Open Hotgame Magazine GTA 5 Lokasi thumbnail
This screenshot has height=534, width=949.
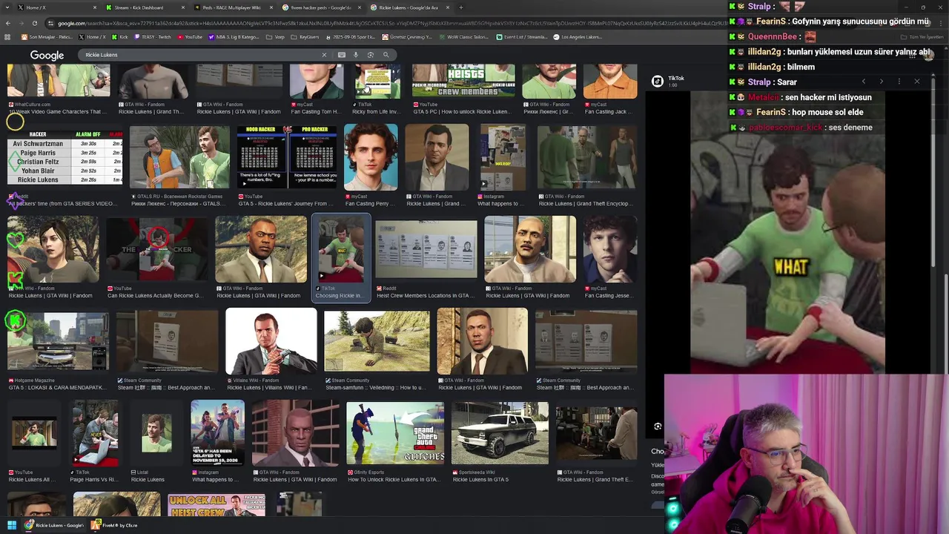(58, 341)
